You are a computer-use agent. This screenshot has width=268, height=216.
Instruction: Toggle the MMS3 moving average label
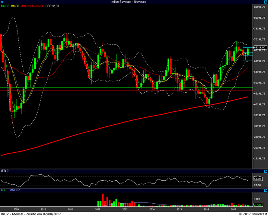[5, 6]
